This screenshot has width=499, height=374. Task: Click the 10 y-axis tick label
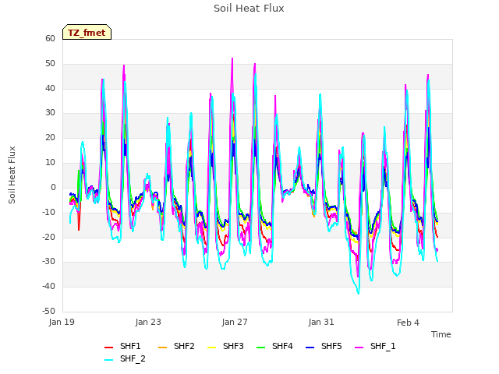(x=50, y=162)
